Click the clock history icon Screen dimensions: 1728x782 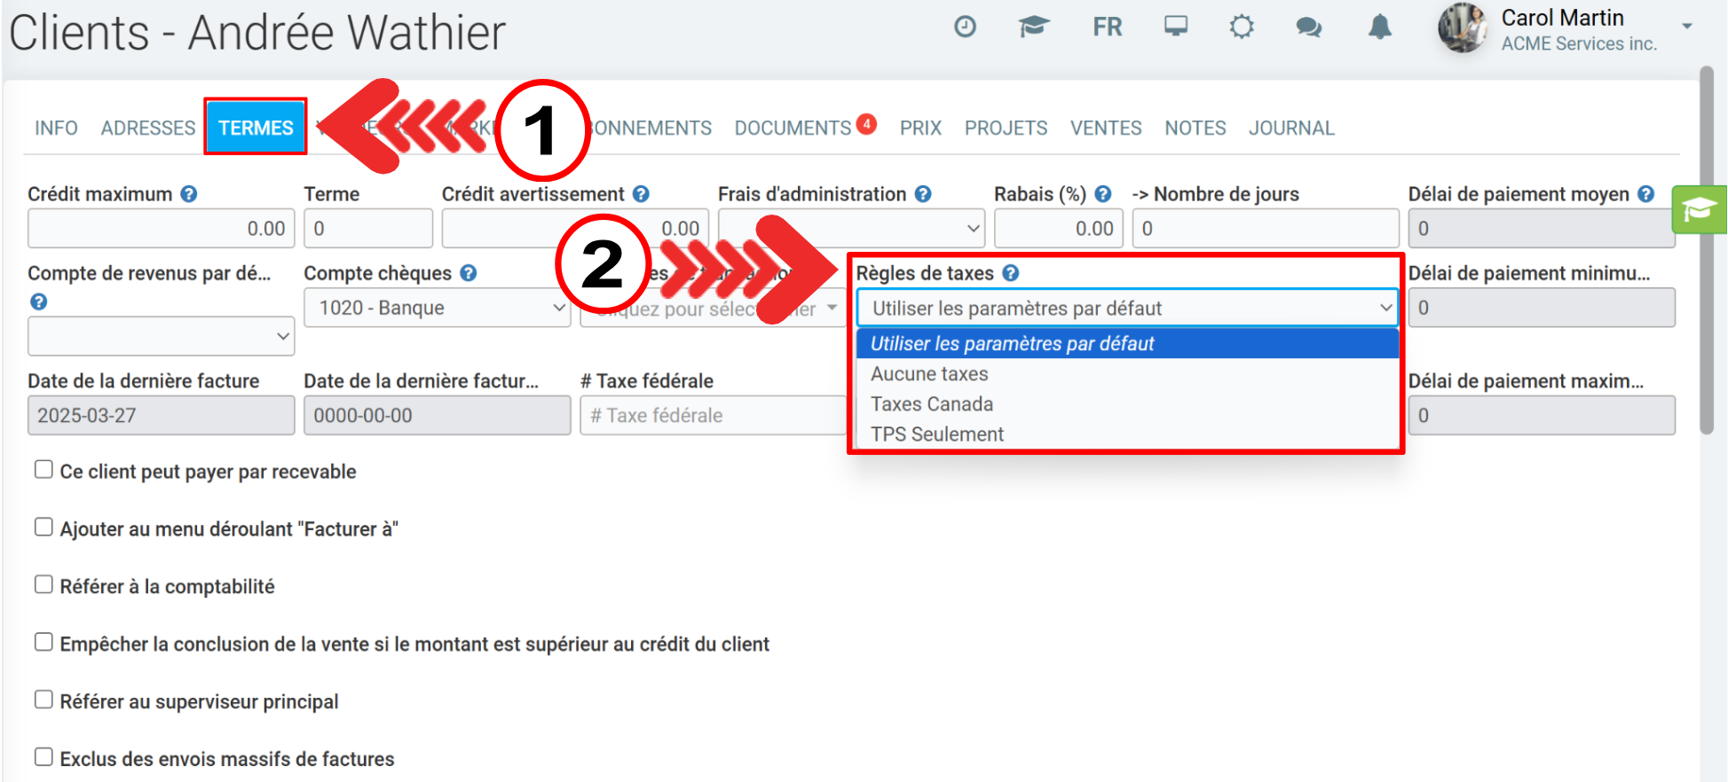click(965, 27)
